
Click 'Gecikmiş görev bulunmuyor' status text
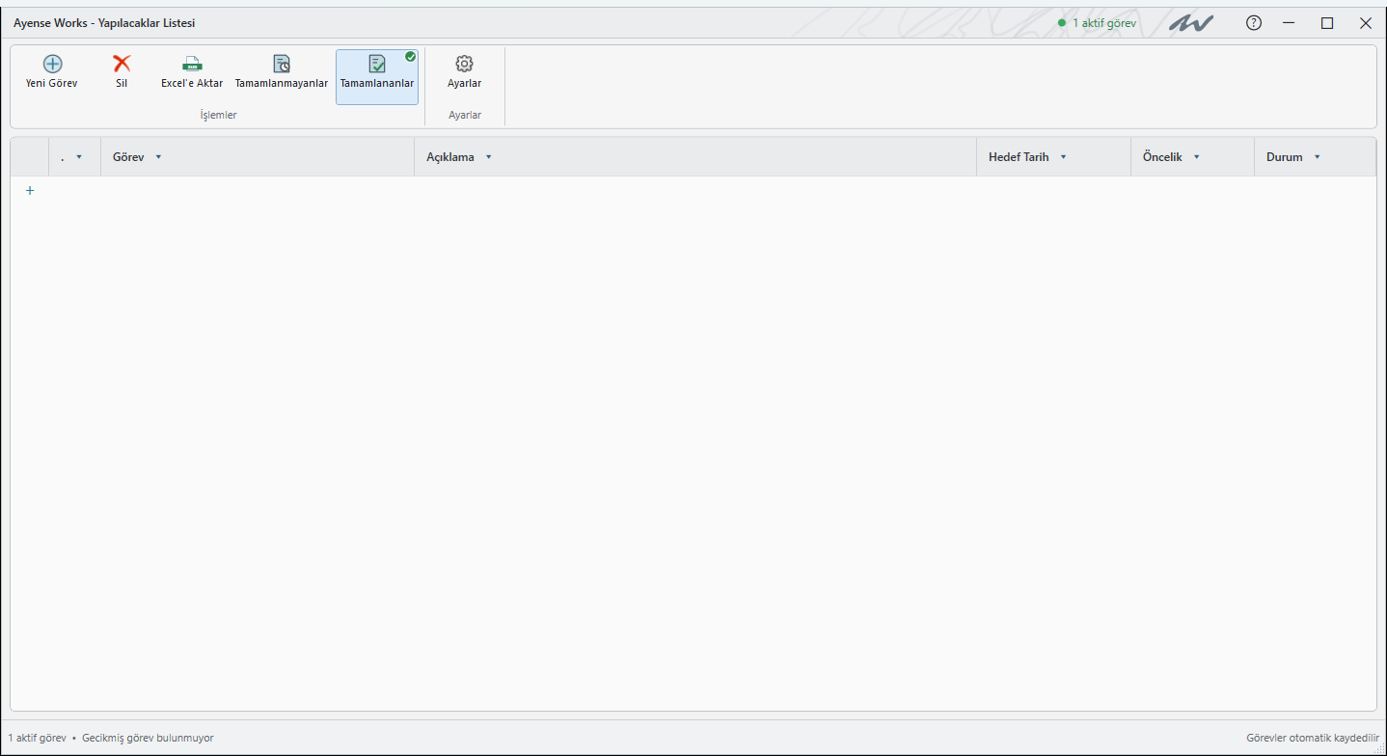pos(148,738)
